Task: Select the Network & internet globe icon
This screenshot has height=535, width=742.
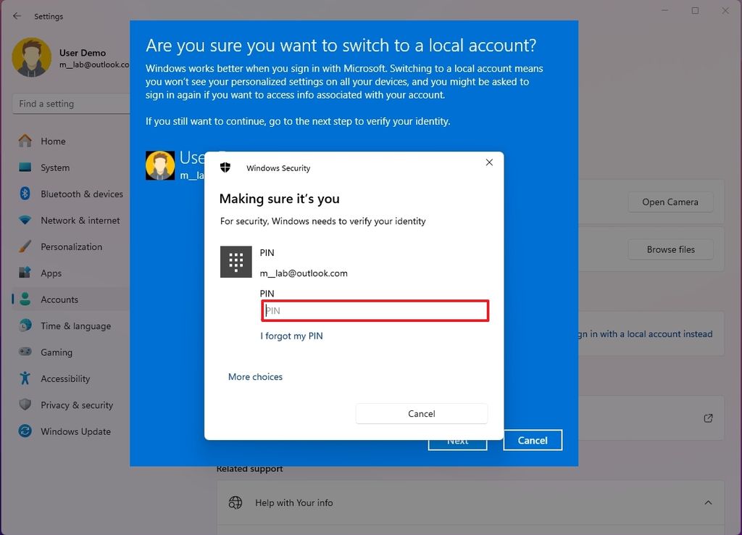Action: click(25, 220)
